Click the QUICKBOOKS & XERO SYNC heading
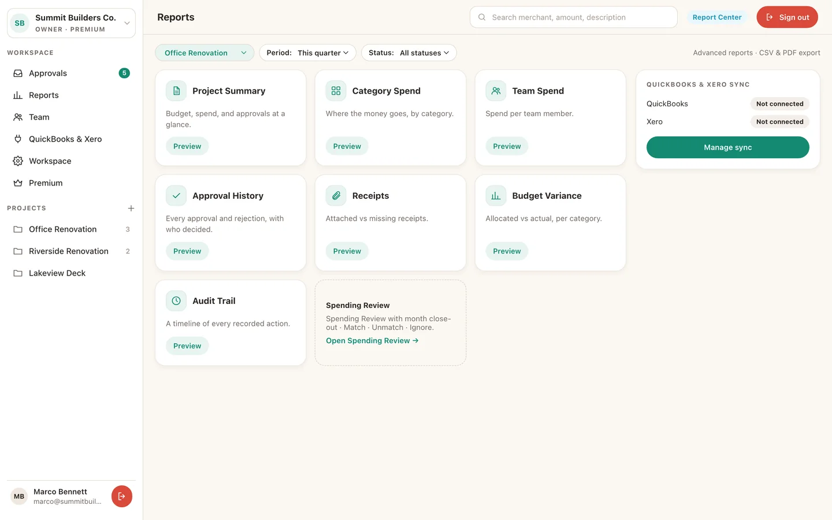This screenshot has height=520, width=832. tap(698, 84)
